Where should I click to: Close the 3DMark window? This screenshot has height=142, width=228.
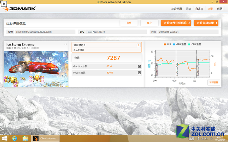224,2
